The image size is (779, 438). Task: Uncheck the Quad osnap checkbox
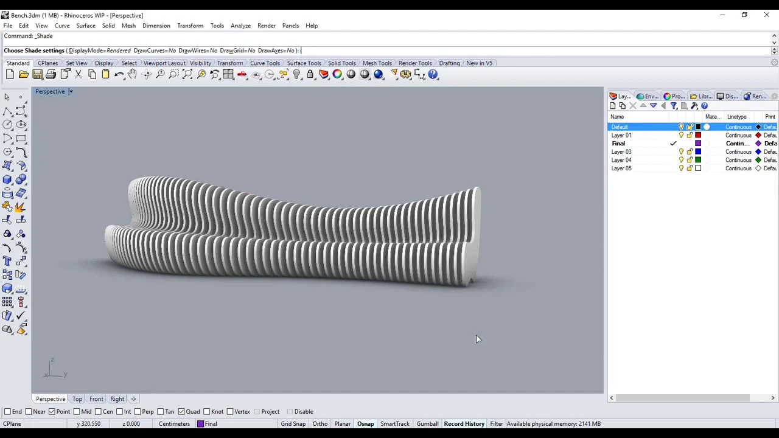pyautogui.click(x=181, y=412)
